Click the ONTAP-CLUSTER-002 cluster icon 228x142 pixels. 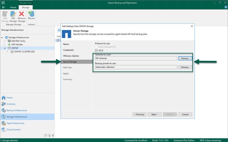tap(12, 51)
